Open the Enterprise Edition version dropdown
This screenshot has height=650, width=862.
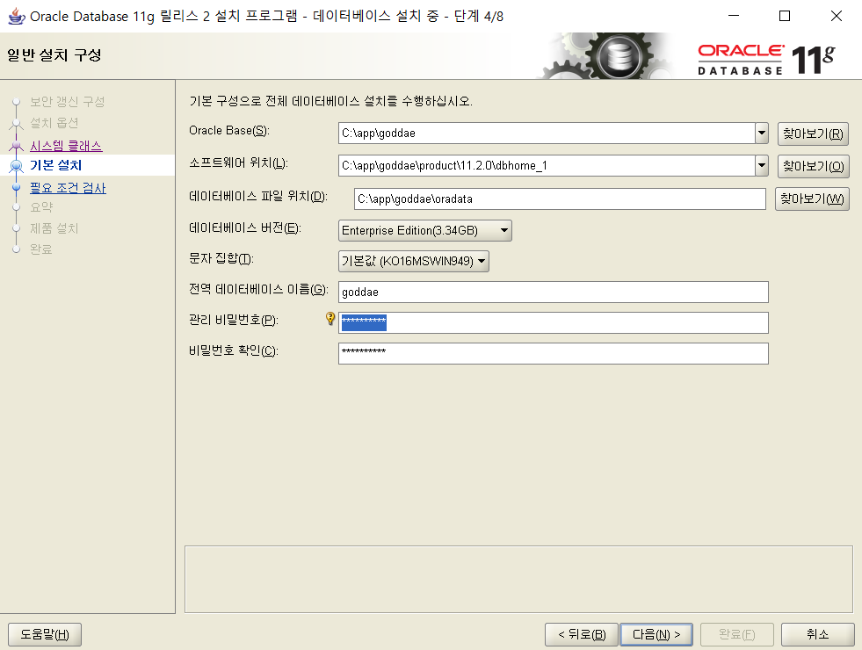pos(425,231)
